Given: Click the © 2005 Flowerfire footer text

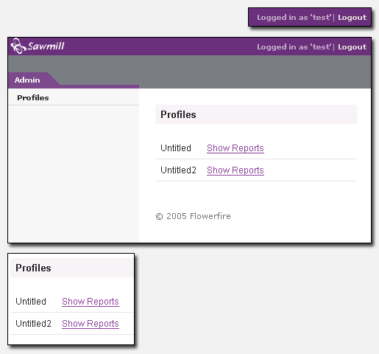Looking at the screenshot, I should click(194, 216).
